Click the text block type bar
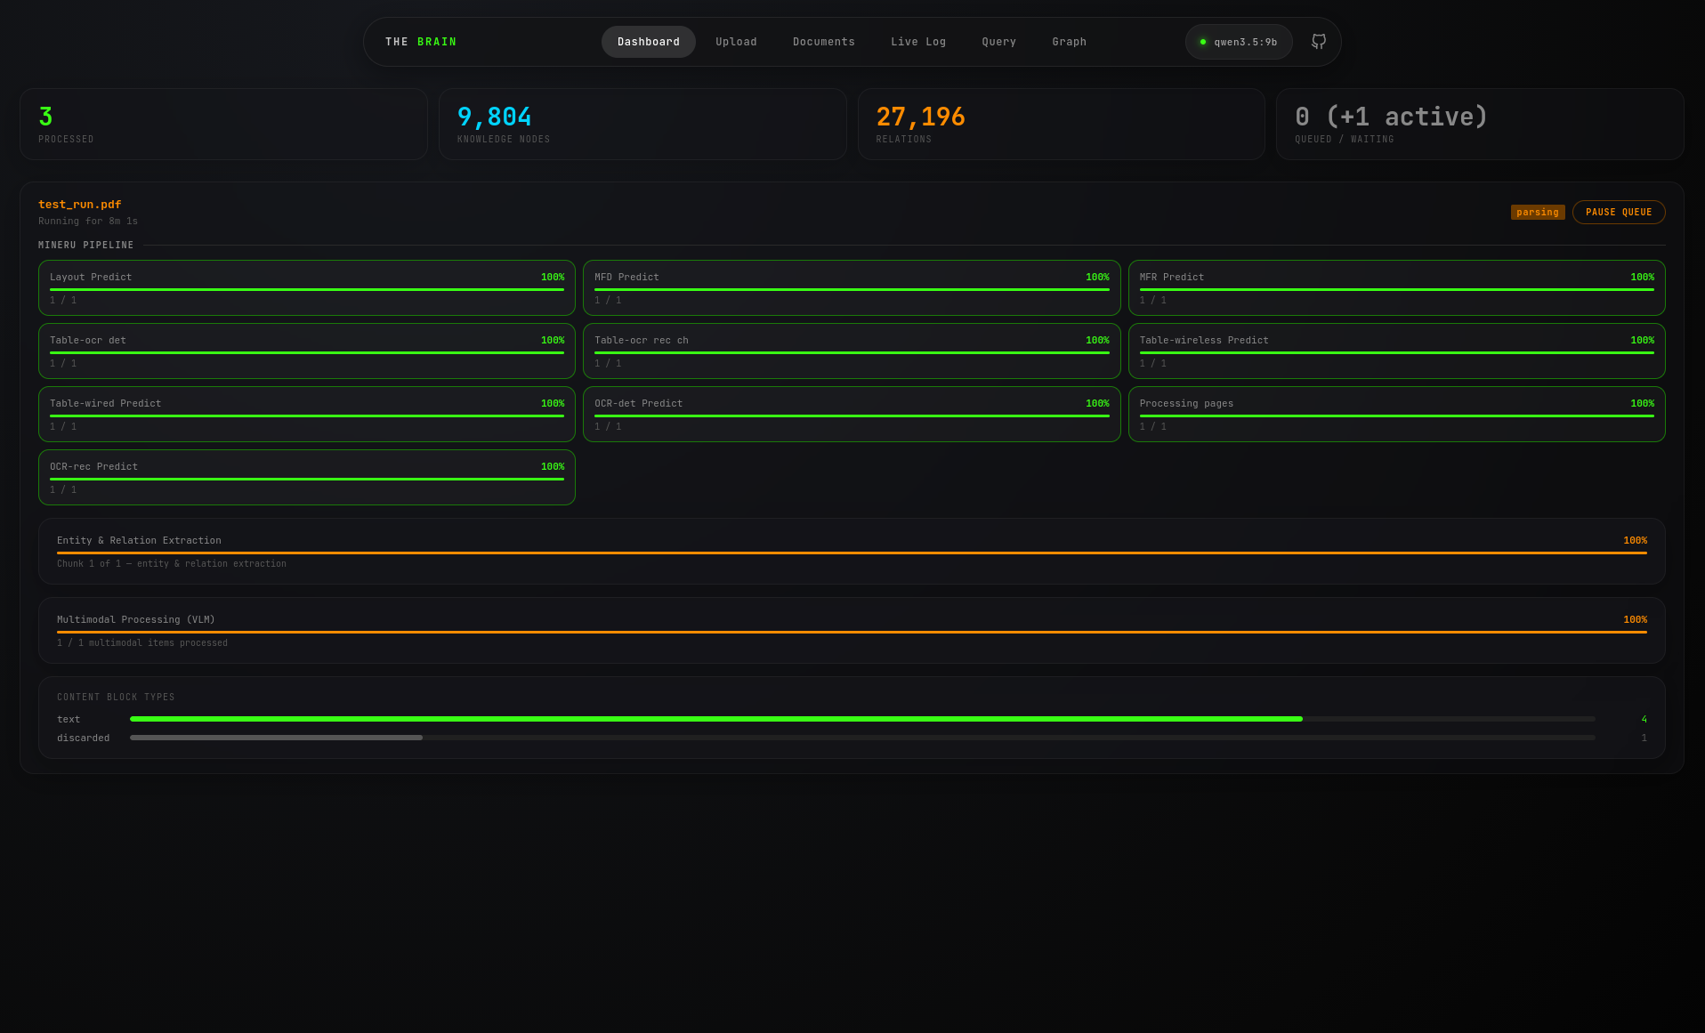1705x1033 pixels. (862, 718)
